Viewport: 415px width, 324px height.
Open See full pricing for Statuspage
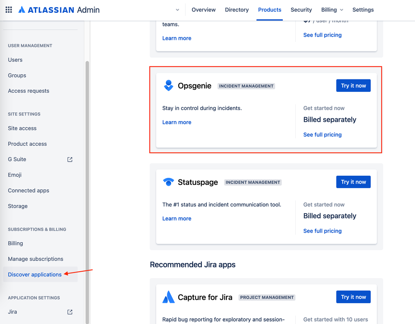(322, 231)
